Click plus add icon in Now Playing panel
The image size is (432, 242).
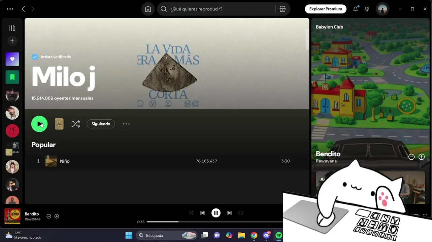422,157
